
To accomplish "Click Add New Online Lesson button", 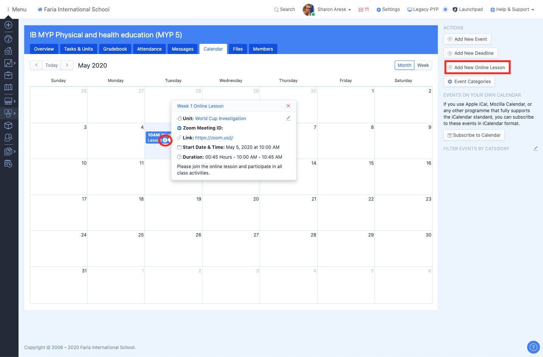I will [477, 68].
